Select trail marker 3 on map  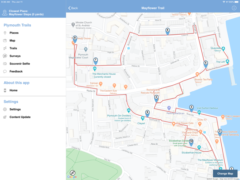coord(191,108)
